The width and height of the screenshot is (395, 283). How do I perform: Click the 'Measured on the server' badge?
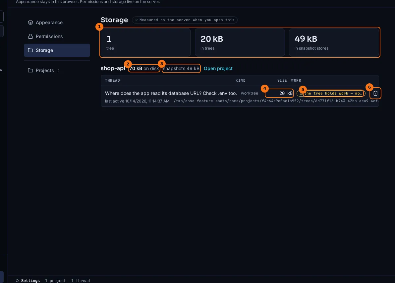[185, 20]
